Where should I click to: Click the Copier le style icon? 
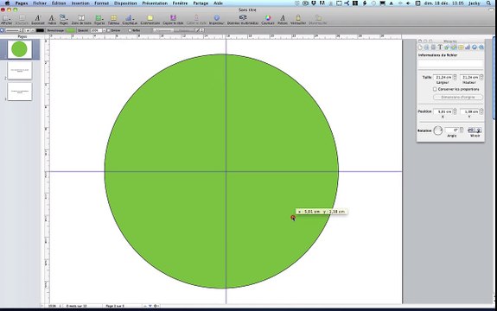(173, 19)
